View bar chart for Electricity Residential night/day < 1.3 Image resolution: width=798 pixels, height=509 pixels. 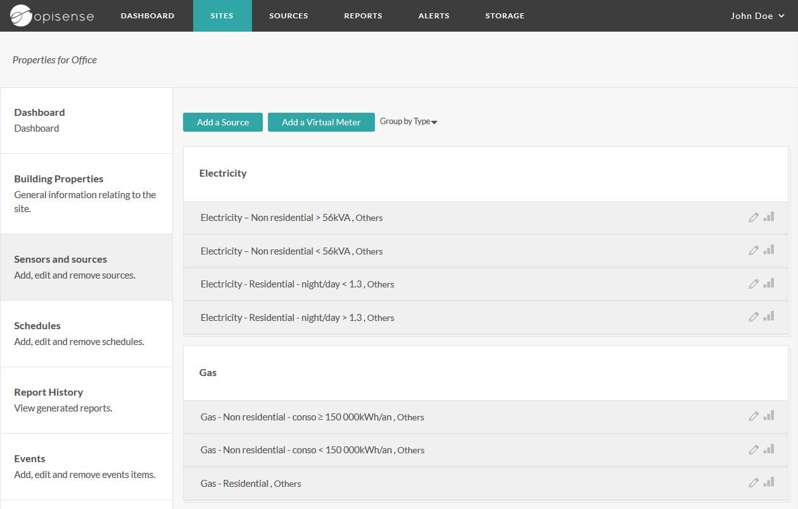pyautogui.click(x=768, y=284)
